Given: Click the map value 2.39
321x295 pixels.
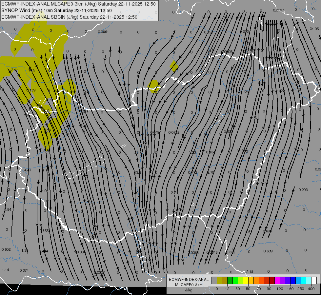Looking at the screenshot, I should [47, 151].
